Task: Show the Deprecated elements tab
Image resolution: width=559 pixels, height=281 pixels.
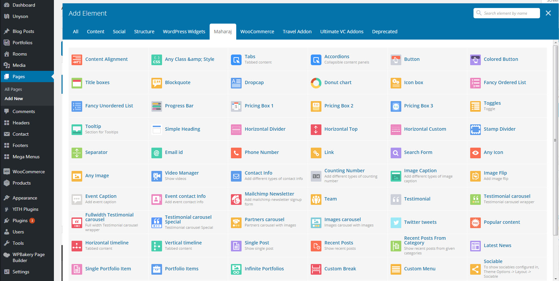Action: coord(384,32)
